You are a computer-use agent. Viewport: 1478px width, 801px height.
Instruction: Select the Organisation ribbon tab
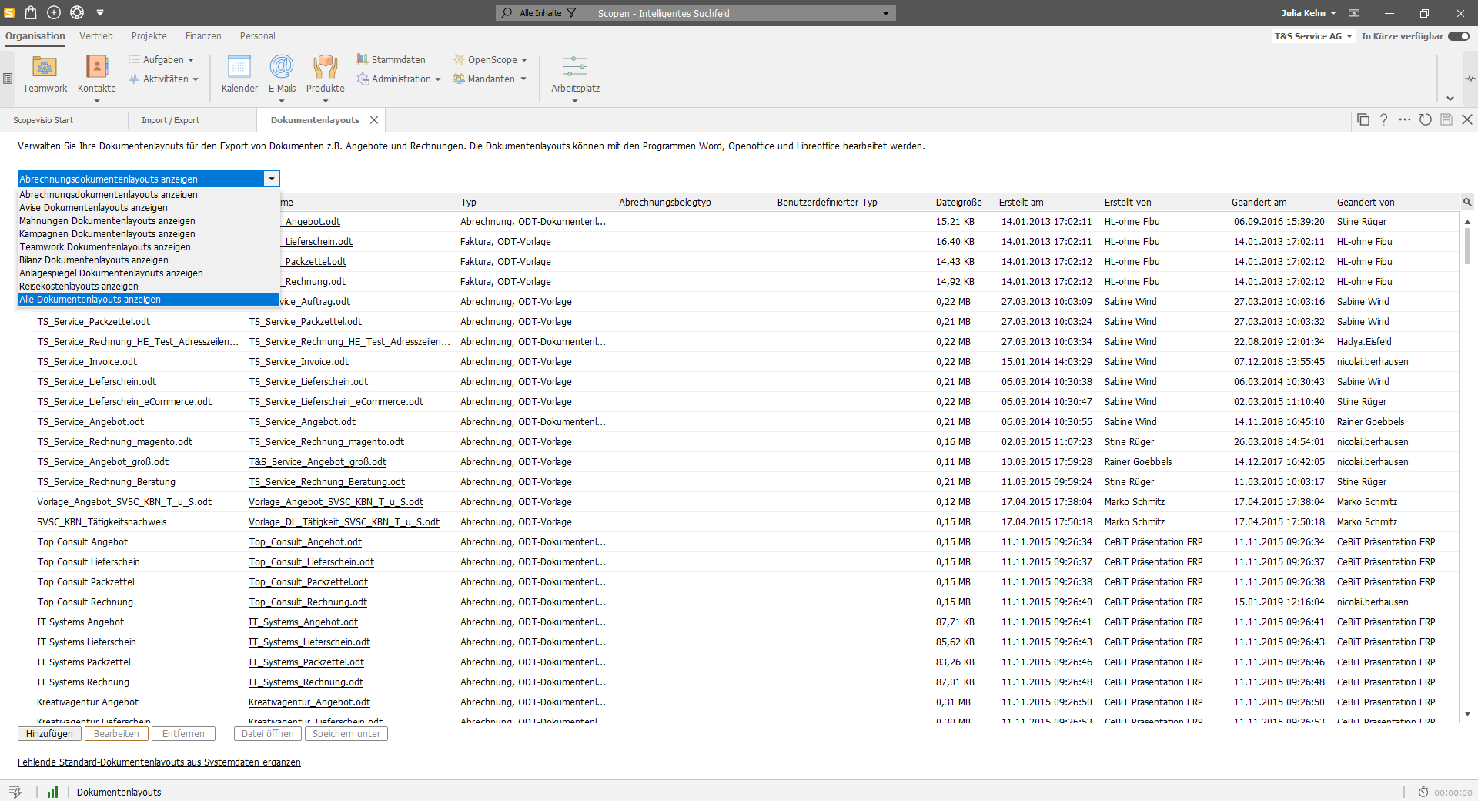35,36
